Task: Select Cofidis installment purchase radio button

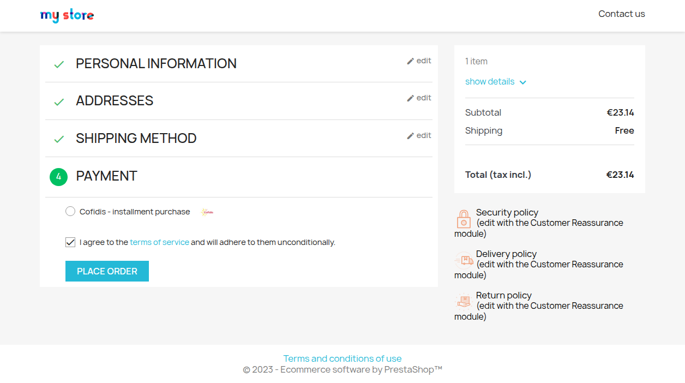Action: [70, 212]
